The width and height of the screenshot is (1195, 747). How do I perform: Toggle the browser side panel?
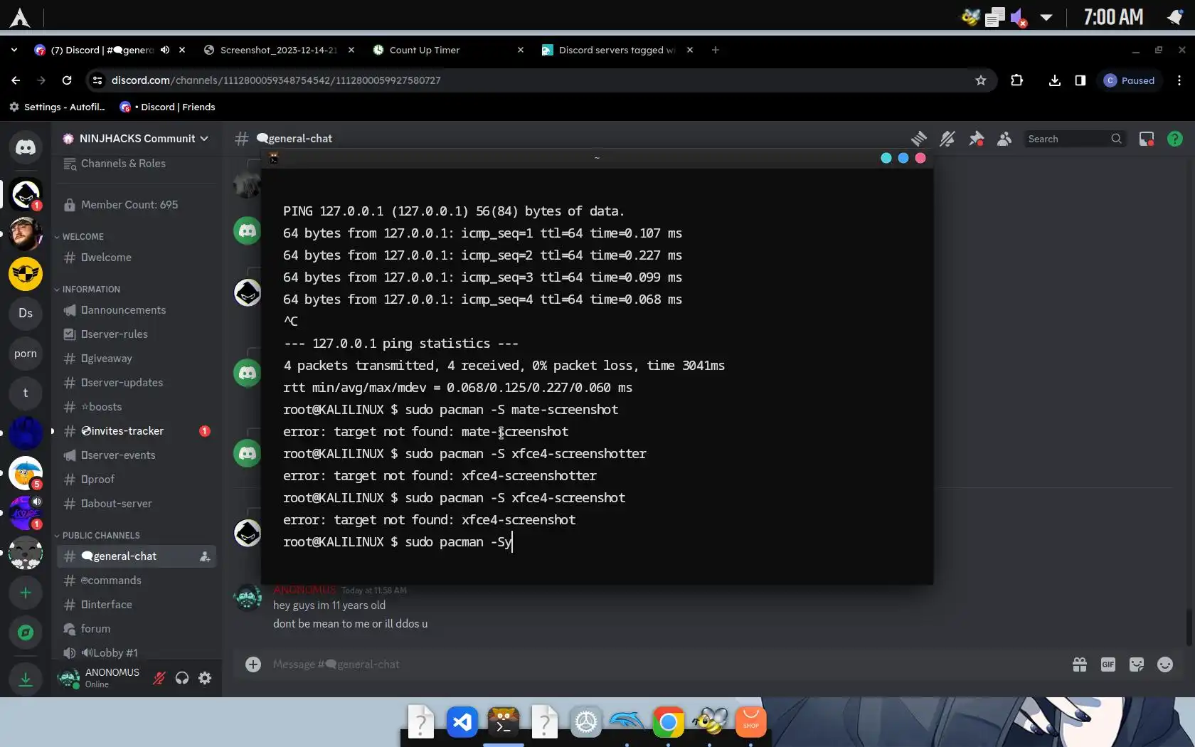[1080, 80]
